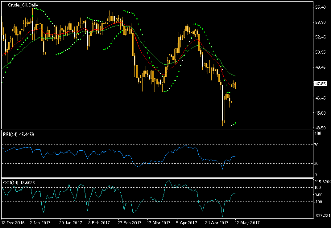Screen dimensions: 331x228
Task: Click the date label 24 Apr 2017
Action: [x=217, y=223]
